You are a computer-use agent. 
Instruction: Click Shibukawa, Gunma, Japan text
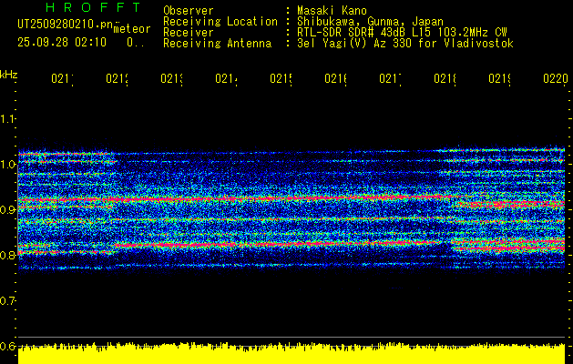[370, 21]
